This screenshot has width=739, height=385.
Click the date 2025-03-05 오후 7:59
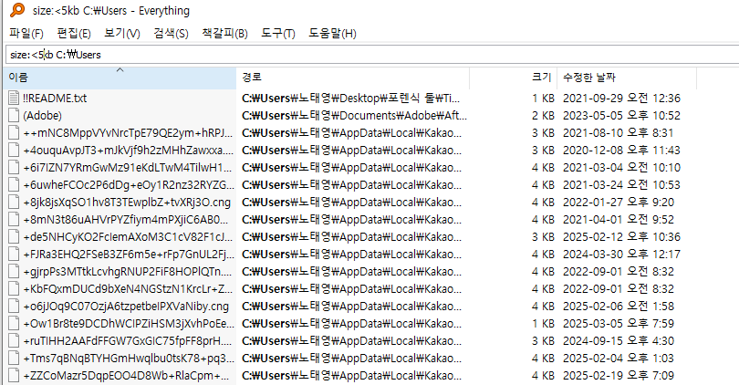(619, 323)
